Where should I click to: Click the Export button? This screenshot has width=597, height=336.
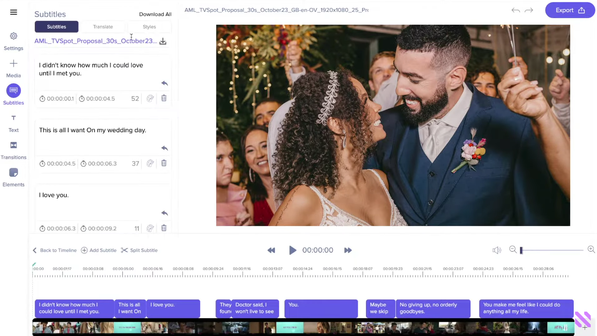(x=570, y=10)
